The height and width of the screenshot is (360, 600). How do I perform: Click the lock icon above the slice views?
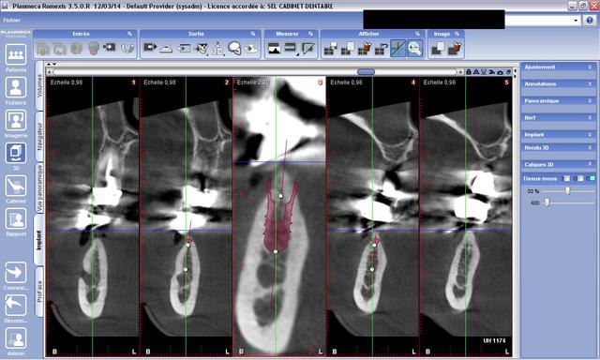point(469,72)
